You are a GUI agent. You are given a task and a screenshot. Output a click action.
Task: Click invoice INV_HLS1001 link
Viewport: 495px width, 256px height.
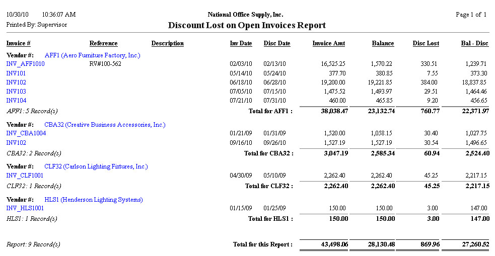(x=25, y=208)
